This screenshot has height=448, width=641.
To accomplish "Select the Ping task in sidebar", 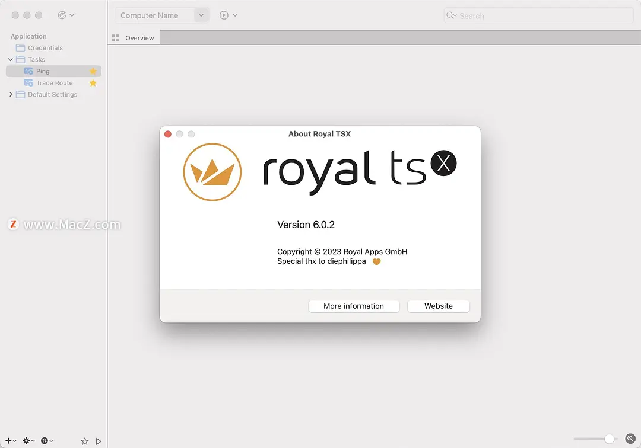I will click(53, 71).
